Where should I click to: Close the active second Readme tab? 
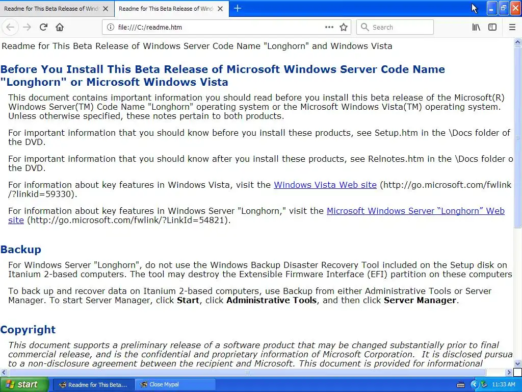click(x=220, y=9)
